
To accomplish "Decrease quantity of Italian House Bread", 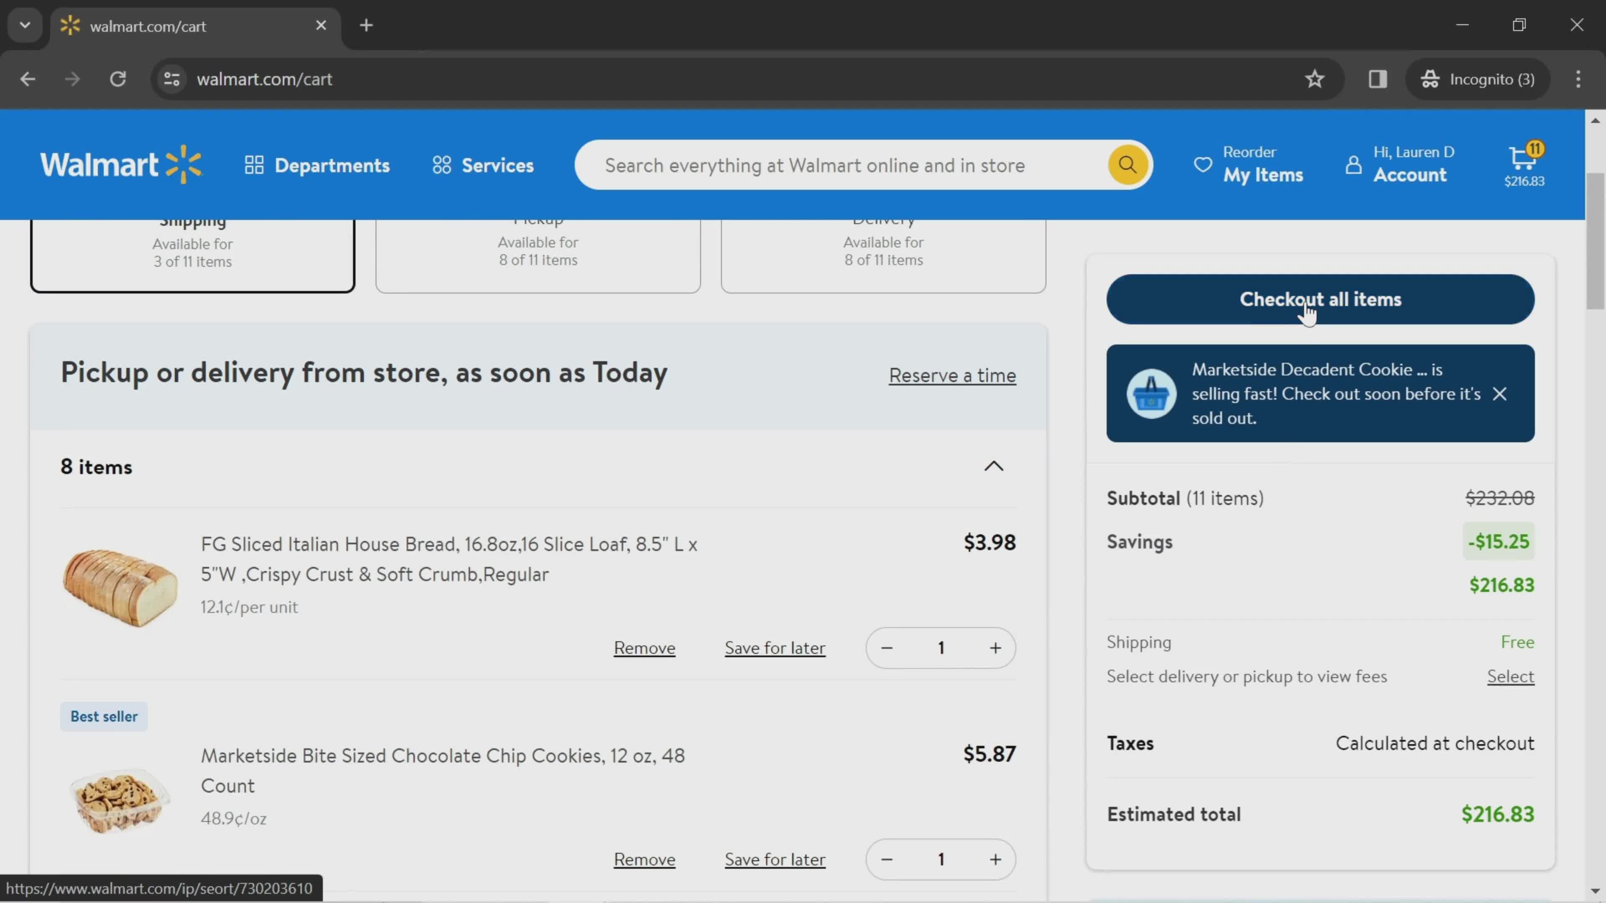I will 887,648.
